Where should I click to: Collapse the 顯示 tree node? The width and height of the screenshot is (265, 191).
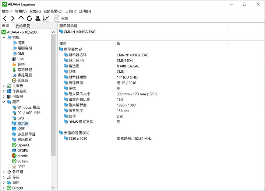click(4, 102)
